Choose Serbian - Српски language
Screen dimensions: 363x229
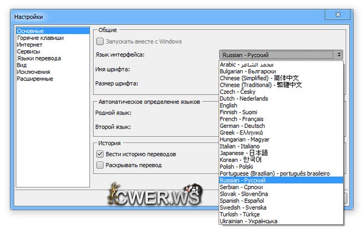[x=281, y=187]
